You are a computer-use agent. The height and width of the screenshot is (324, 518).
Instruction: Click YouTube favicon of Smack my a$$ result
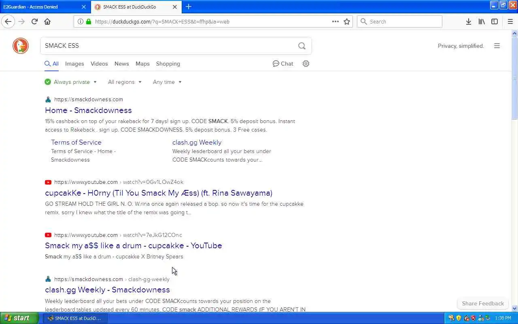tap(48, 235)
